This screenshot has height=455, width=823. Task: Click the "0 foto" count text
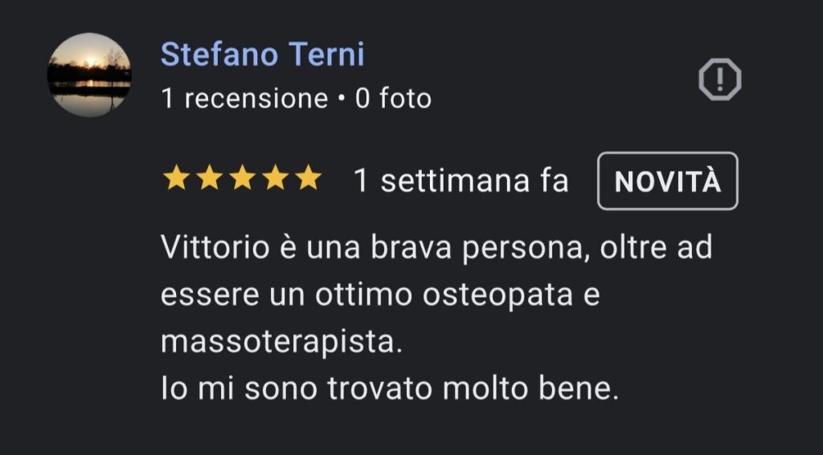tap(394, 99)
